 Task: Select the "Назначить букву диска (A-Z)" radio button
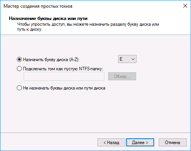[x=19, y=60]
